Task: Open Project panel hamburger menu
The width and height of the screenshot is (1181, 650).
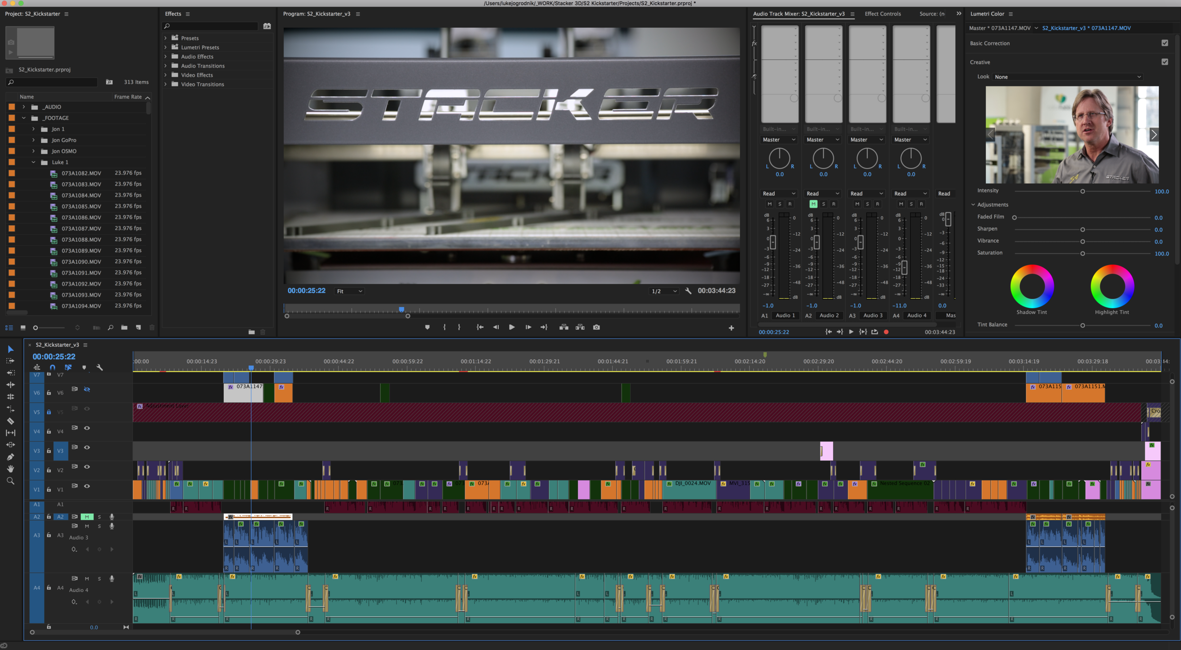Action: 67,14
